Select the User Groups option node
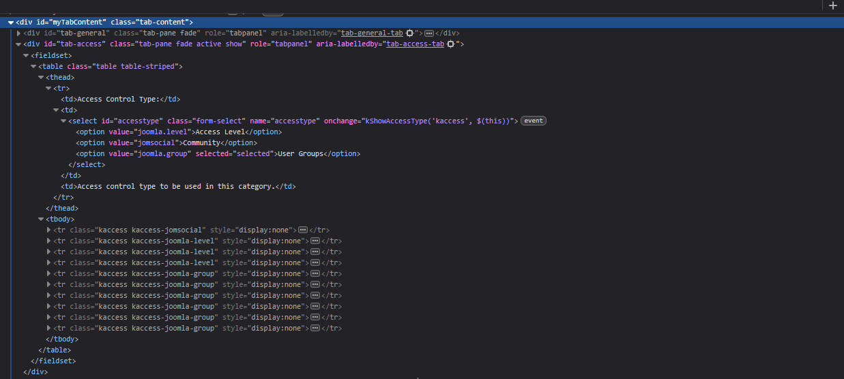This screenshot has width=844, height=379. pyautogui.click(x=218, y=153)
